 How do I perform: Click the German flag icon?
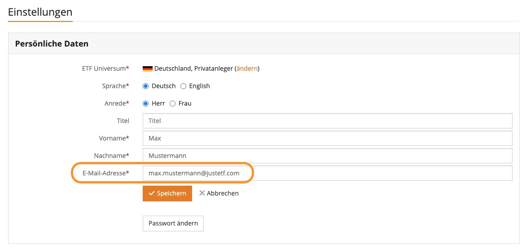[148, 69]
